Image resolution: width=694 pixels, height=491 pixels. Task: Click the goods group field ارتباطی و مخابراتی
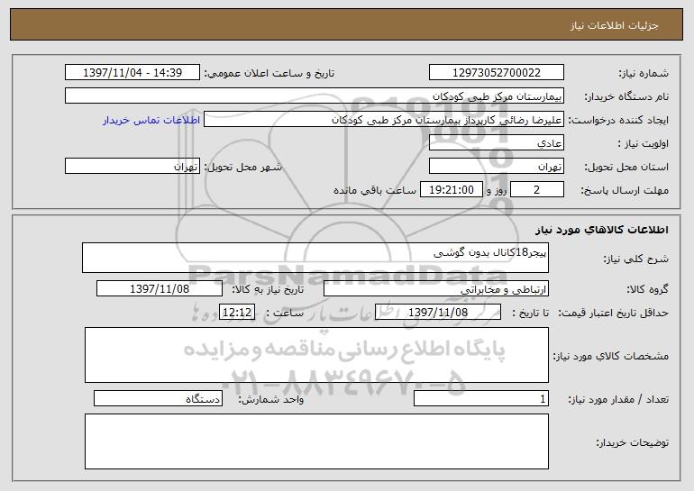pyautogui.click(x=436, y=289)
